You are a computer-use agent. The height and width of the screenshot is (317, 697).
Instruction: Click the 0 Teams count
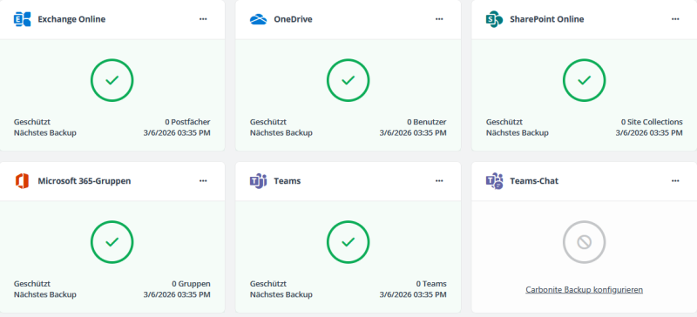431,284
